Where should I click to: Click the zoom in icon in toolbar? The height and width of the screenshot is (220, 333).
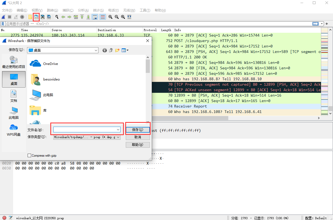110,17
